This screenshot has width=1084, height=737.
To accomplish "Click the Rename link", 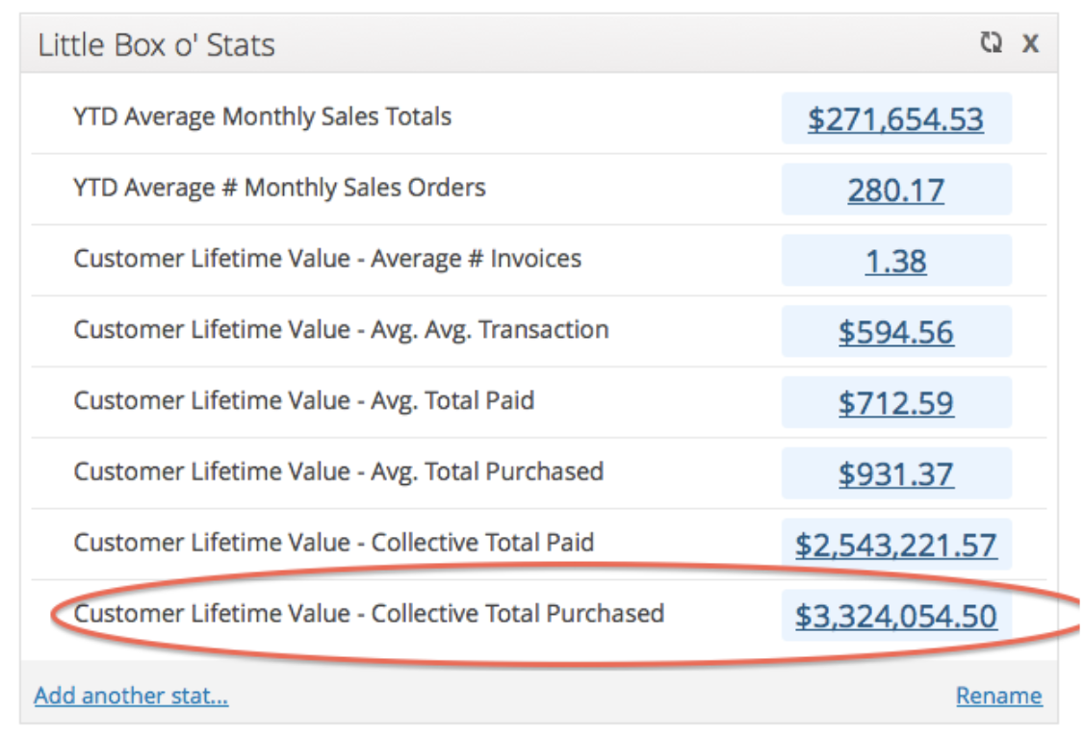I will coord(998,696).
